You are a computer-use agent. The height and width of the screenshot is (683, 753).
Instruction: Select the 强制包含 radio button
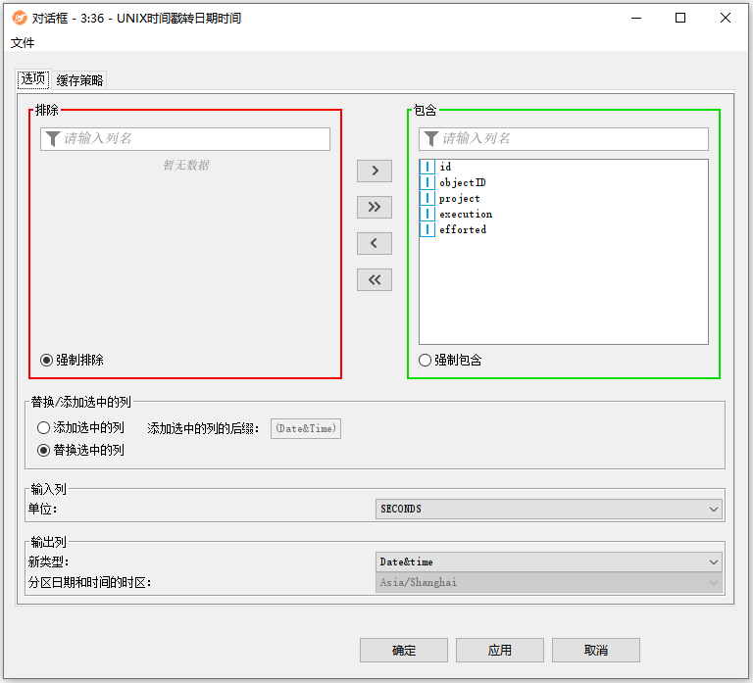point(425,360)
